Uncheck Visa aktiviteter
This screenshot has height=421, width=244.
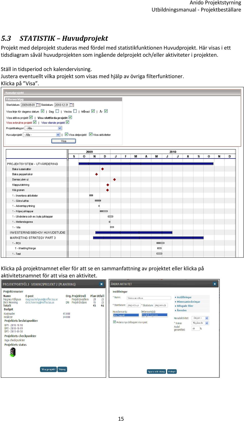(x=91, y=134)
